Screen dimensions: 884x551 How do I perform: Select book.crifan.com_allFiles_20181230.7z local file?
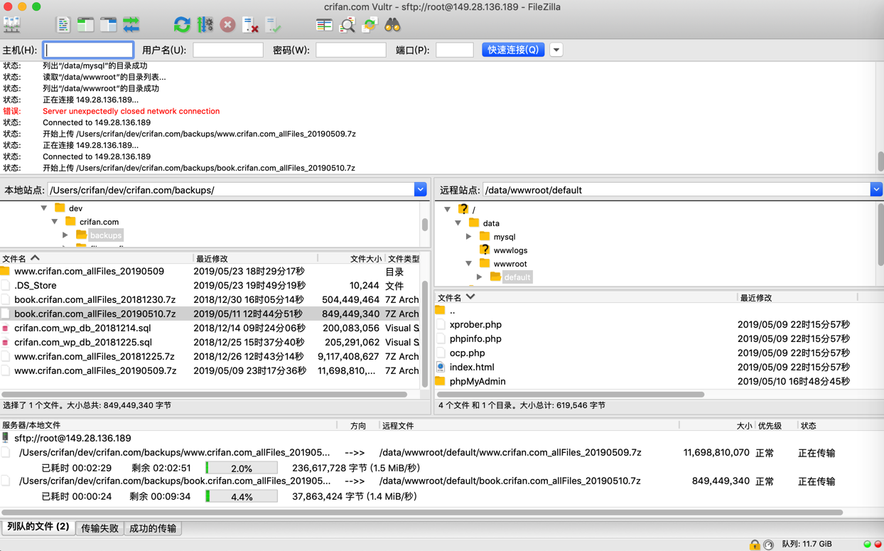(211, 299)
